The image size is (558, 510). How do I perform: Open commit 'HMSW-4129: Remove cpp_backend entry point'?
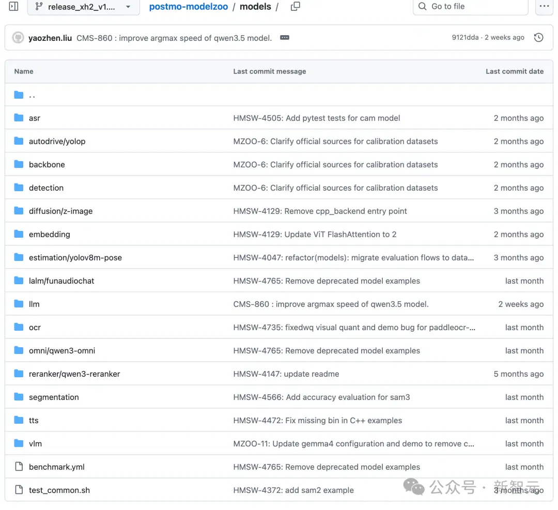[x=320, y=211]
